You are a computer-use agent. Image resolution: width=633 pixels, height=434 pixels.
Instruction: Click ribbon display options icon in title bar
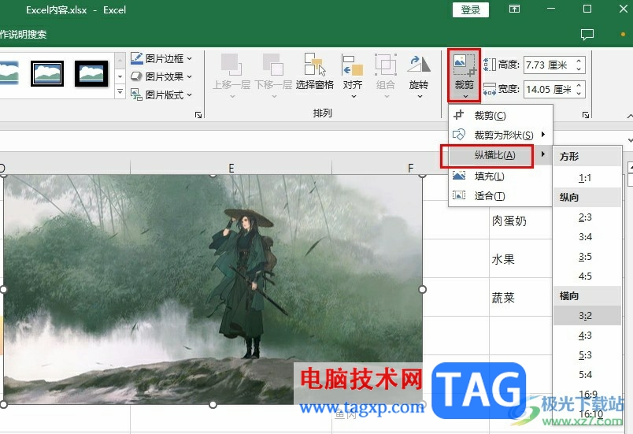coord(514,9)
